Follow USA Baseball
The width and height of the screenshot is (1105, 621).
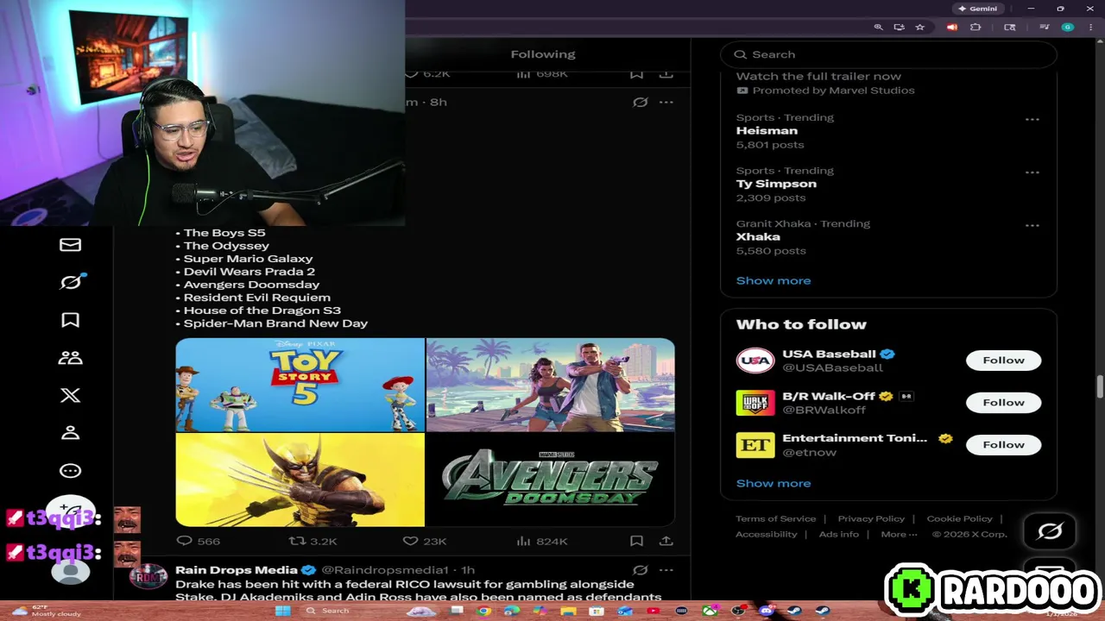(1003, 361)
